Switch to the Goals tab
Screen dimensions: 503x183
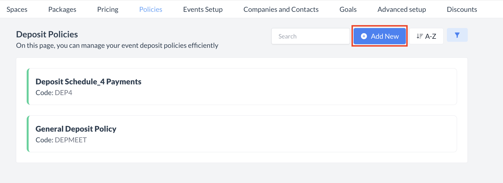(x=348, y=9)
